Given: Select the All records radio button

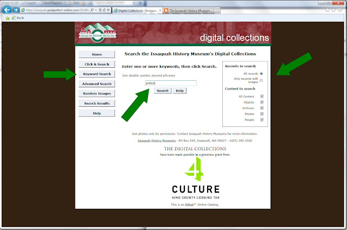Looking at the screenshot, I should click(261, 74).
